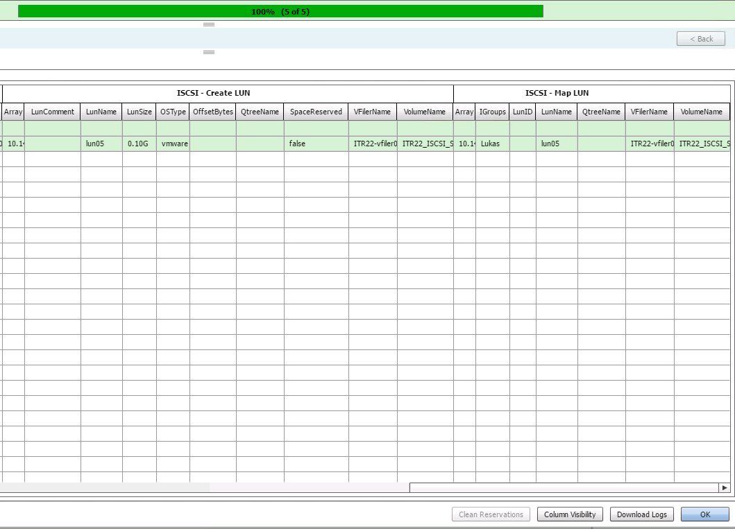This screenshot has height=529, width=735.
Task: Open Column Visibility options
Action: pyautogui.click(x=570, y=514)
